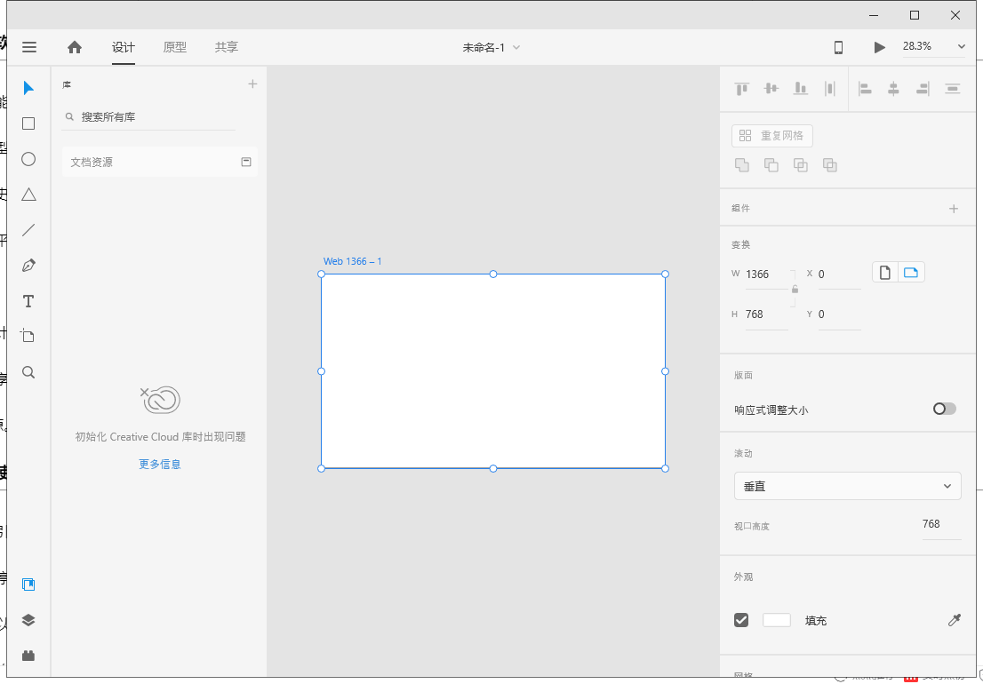This screenshot has width=983, height=684.
Task: Open the 垂直 scrolling dropdown
Action: coord(848,486)
